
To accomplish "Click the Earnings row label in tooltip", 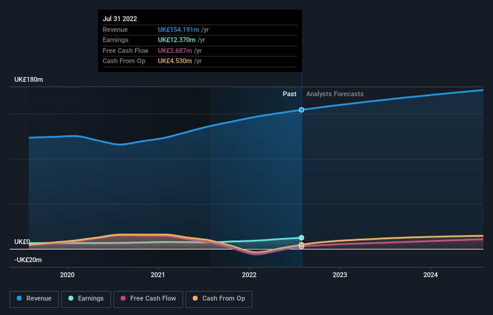I will click(115, 40).
